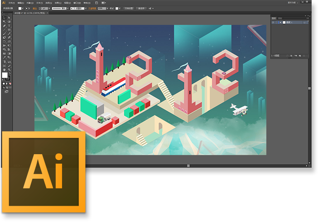
Task: Select the Type tool
Action: (9, 26)
